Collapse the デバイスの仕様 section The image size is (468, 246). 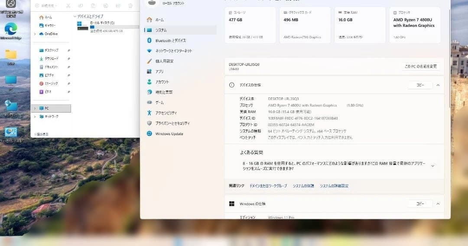(438, 85)
